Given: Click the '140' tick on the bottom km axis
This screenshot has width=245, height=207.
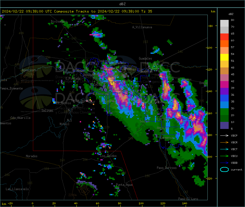Looking at the screenshot, I should point(185,203).
